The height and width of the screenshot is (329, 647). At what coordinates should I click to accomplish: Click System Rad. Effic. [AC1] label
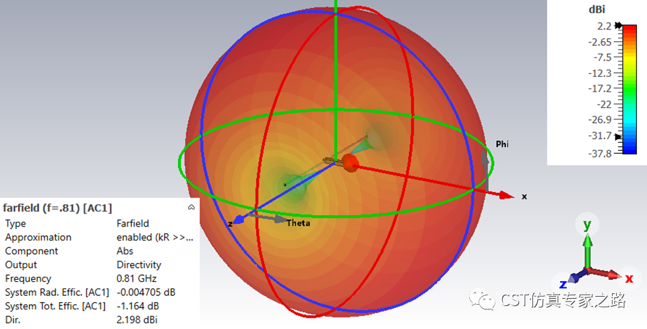tap(57, 293)
